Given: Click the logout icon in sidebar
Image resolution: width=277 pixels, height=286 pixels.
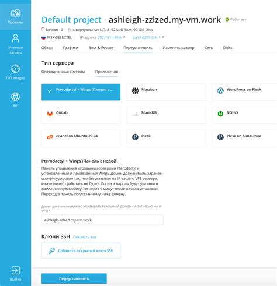Looking at the screenshot, I should 15,270.
